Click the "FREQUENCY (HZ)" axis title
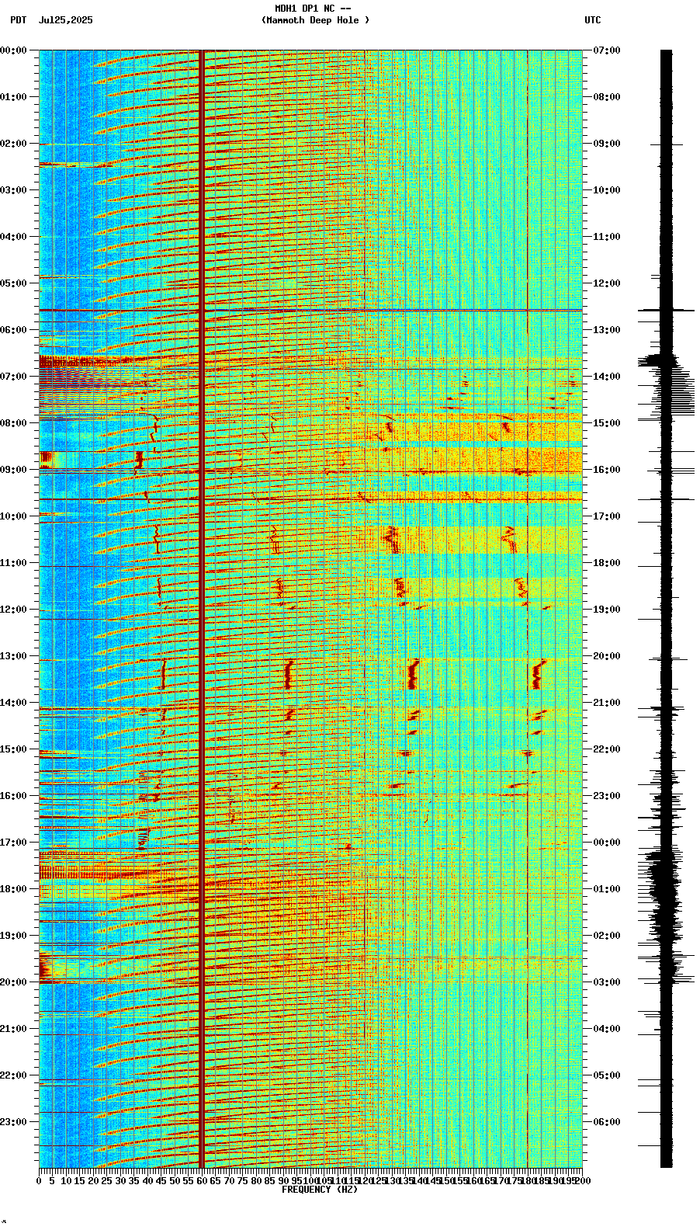The image size is (700, 1230). (320, 1190)
